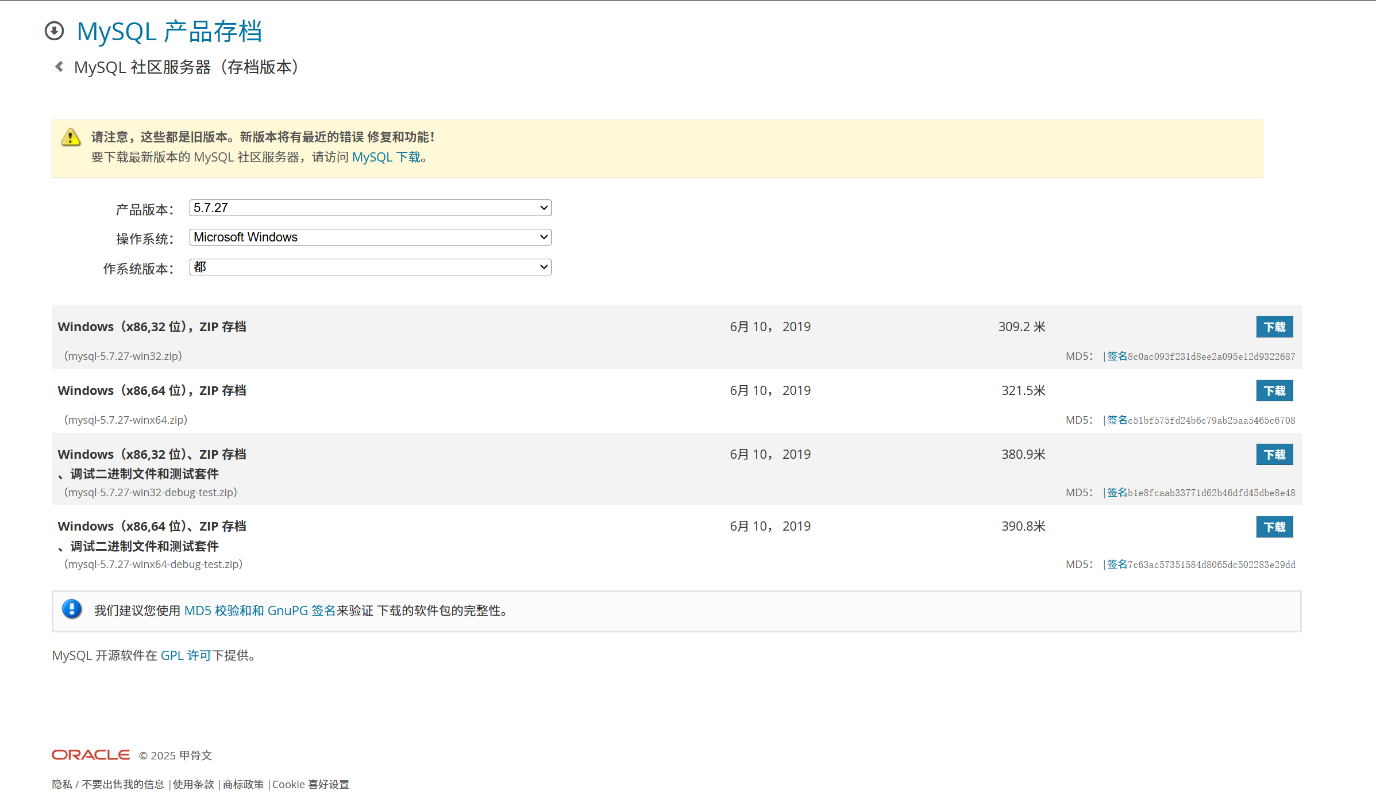Click the blue exclamation info icon
Image resolution: width=1376 pixels, height=810 pixels.
(72, 609)
